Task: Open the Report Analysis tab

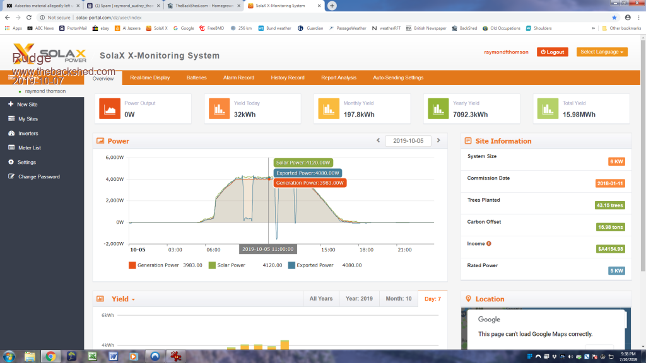Action: (x=338, y=78)
